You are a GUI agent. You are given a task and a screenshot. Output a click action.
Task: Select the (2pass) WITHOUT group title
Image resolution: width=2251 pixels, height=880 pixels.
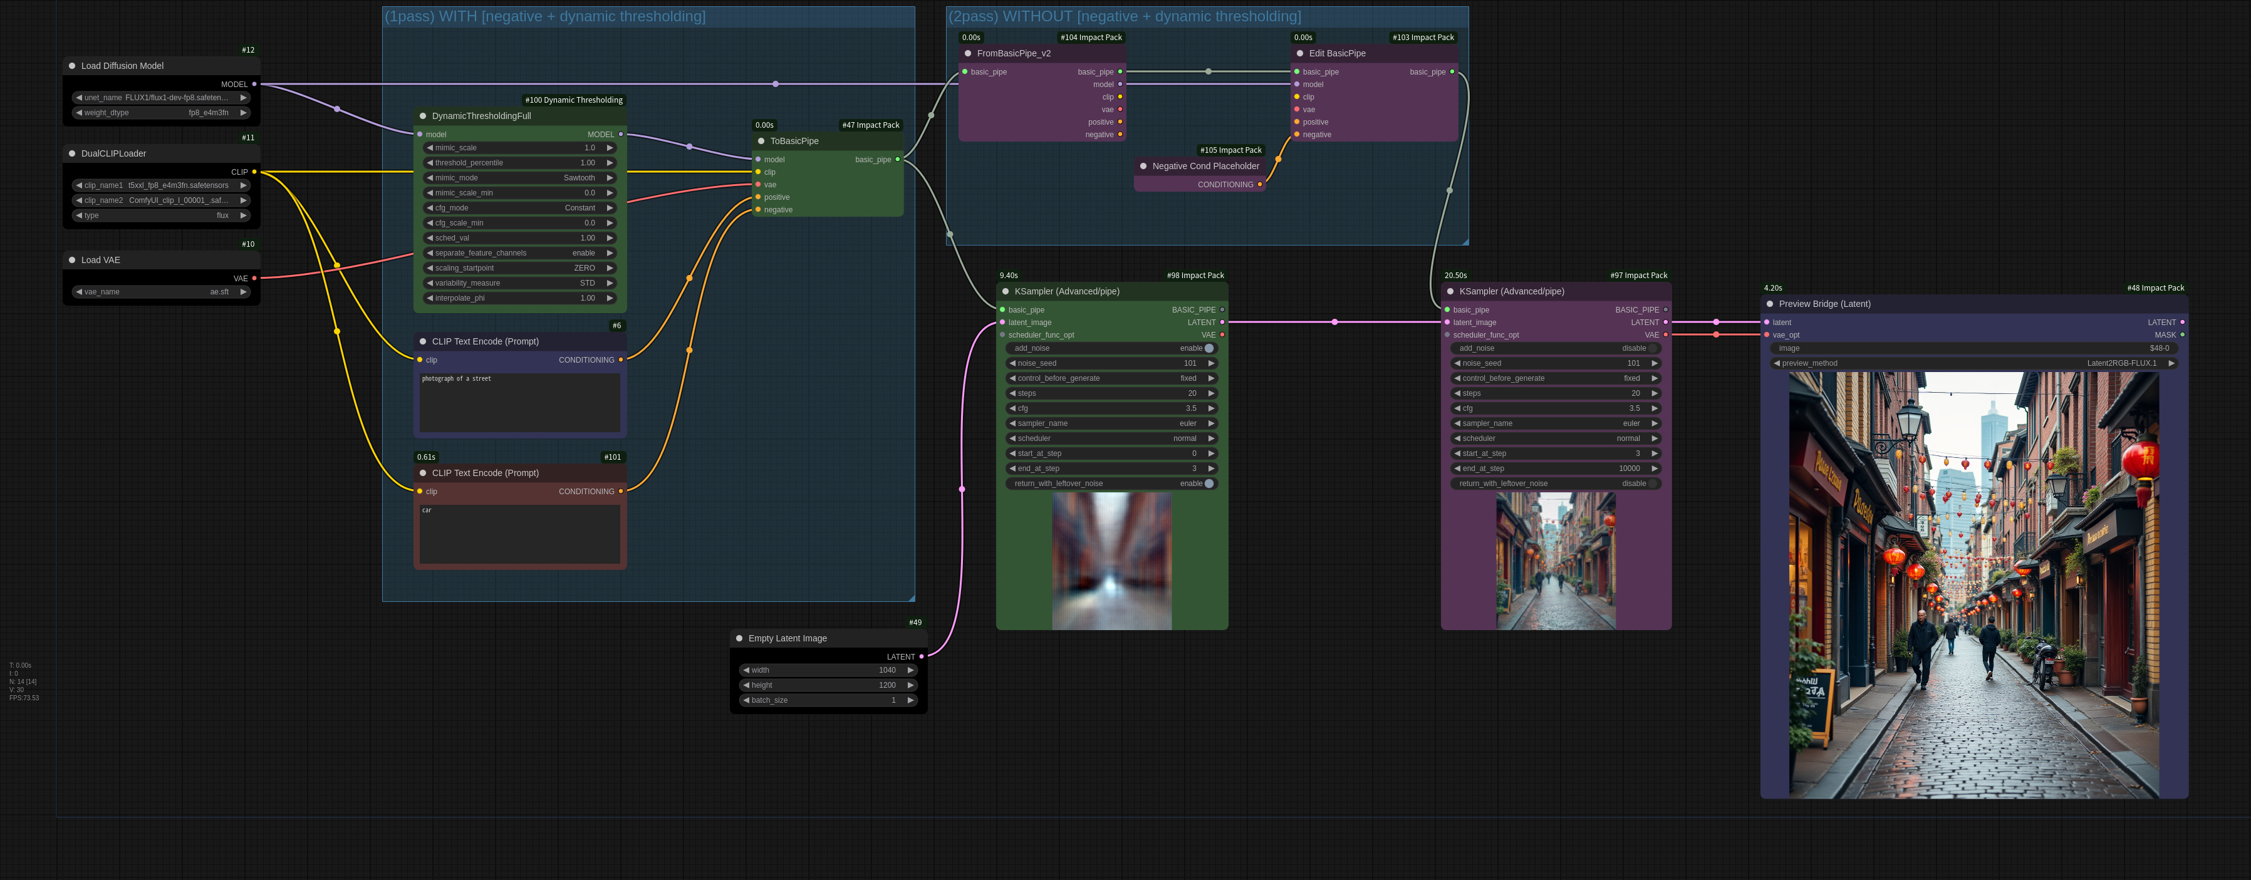1125,17
